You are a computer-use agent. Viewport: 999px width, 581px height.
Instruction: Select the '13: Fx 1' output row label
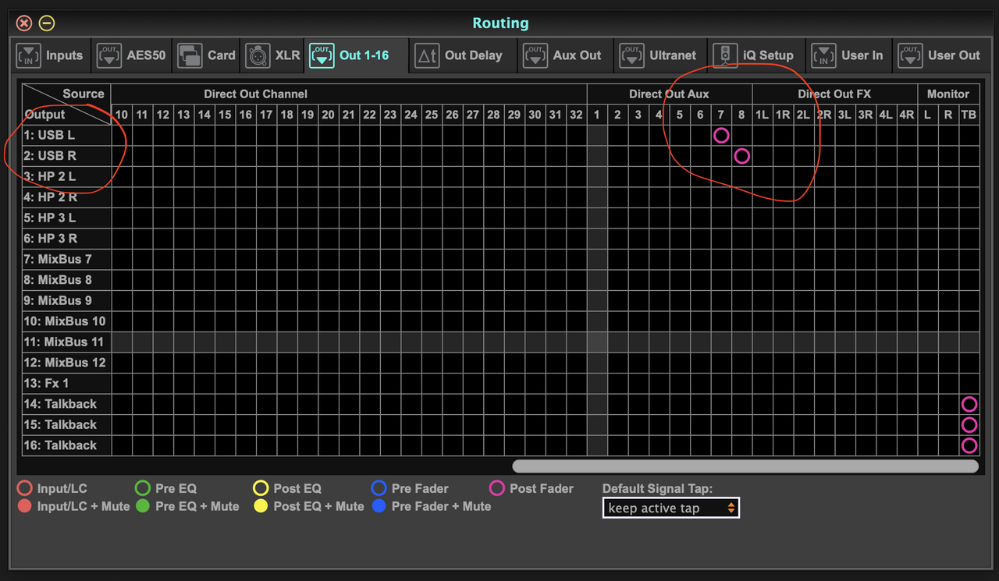(66, 383)
